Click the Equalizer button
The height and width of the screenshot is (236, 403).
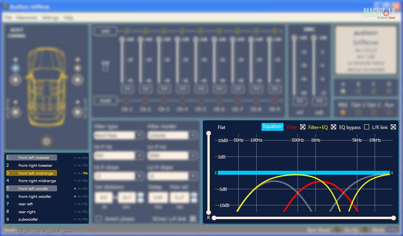coord(272,127)
